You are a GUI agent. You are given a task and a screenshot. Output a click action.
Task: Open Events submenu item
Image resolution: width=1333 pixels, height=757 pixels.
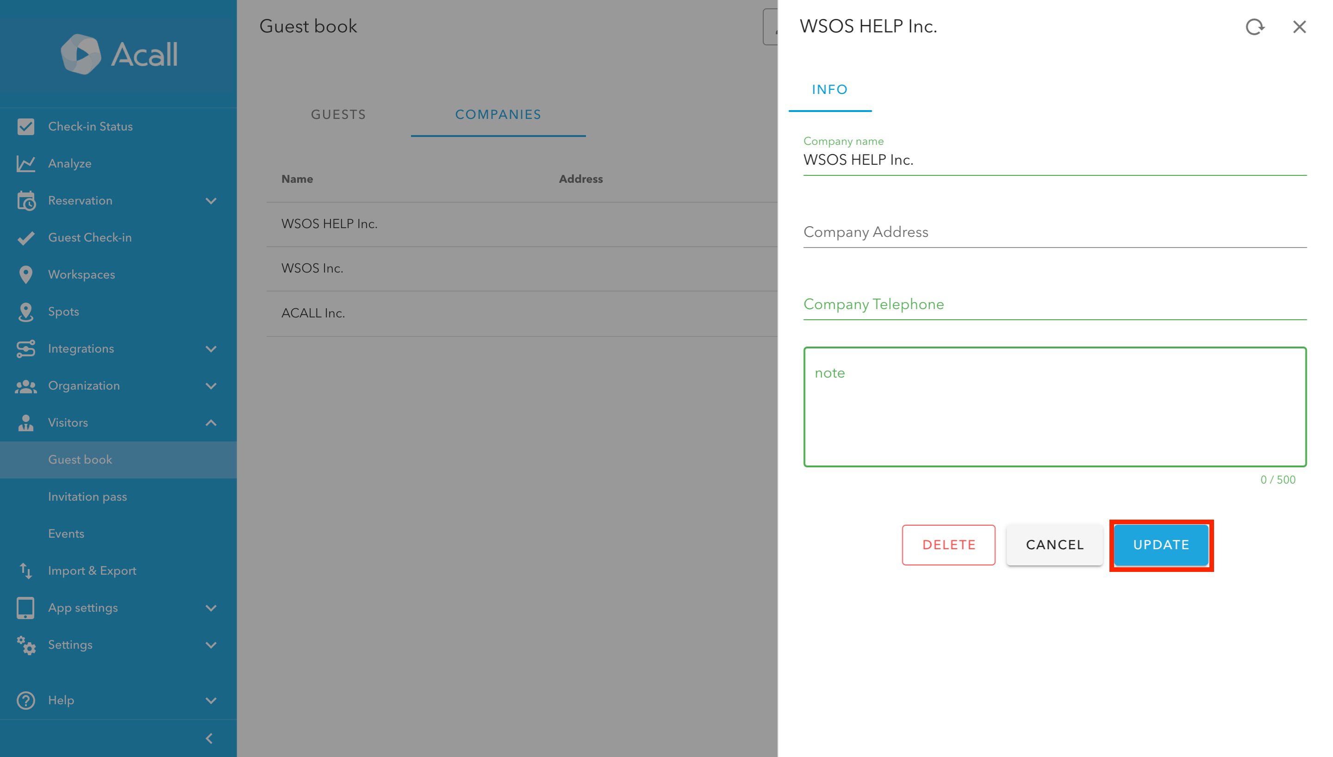coord(118,534)
